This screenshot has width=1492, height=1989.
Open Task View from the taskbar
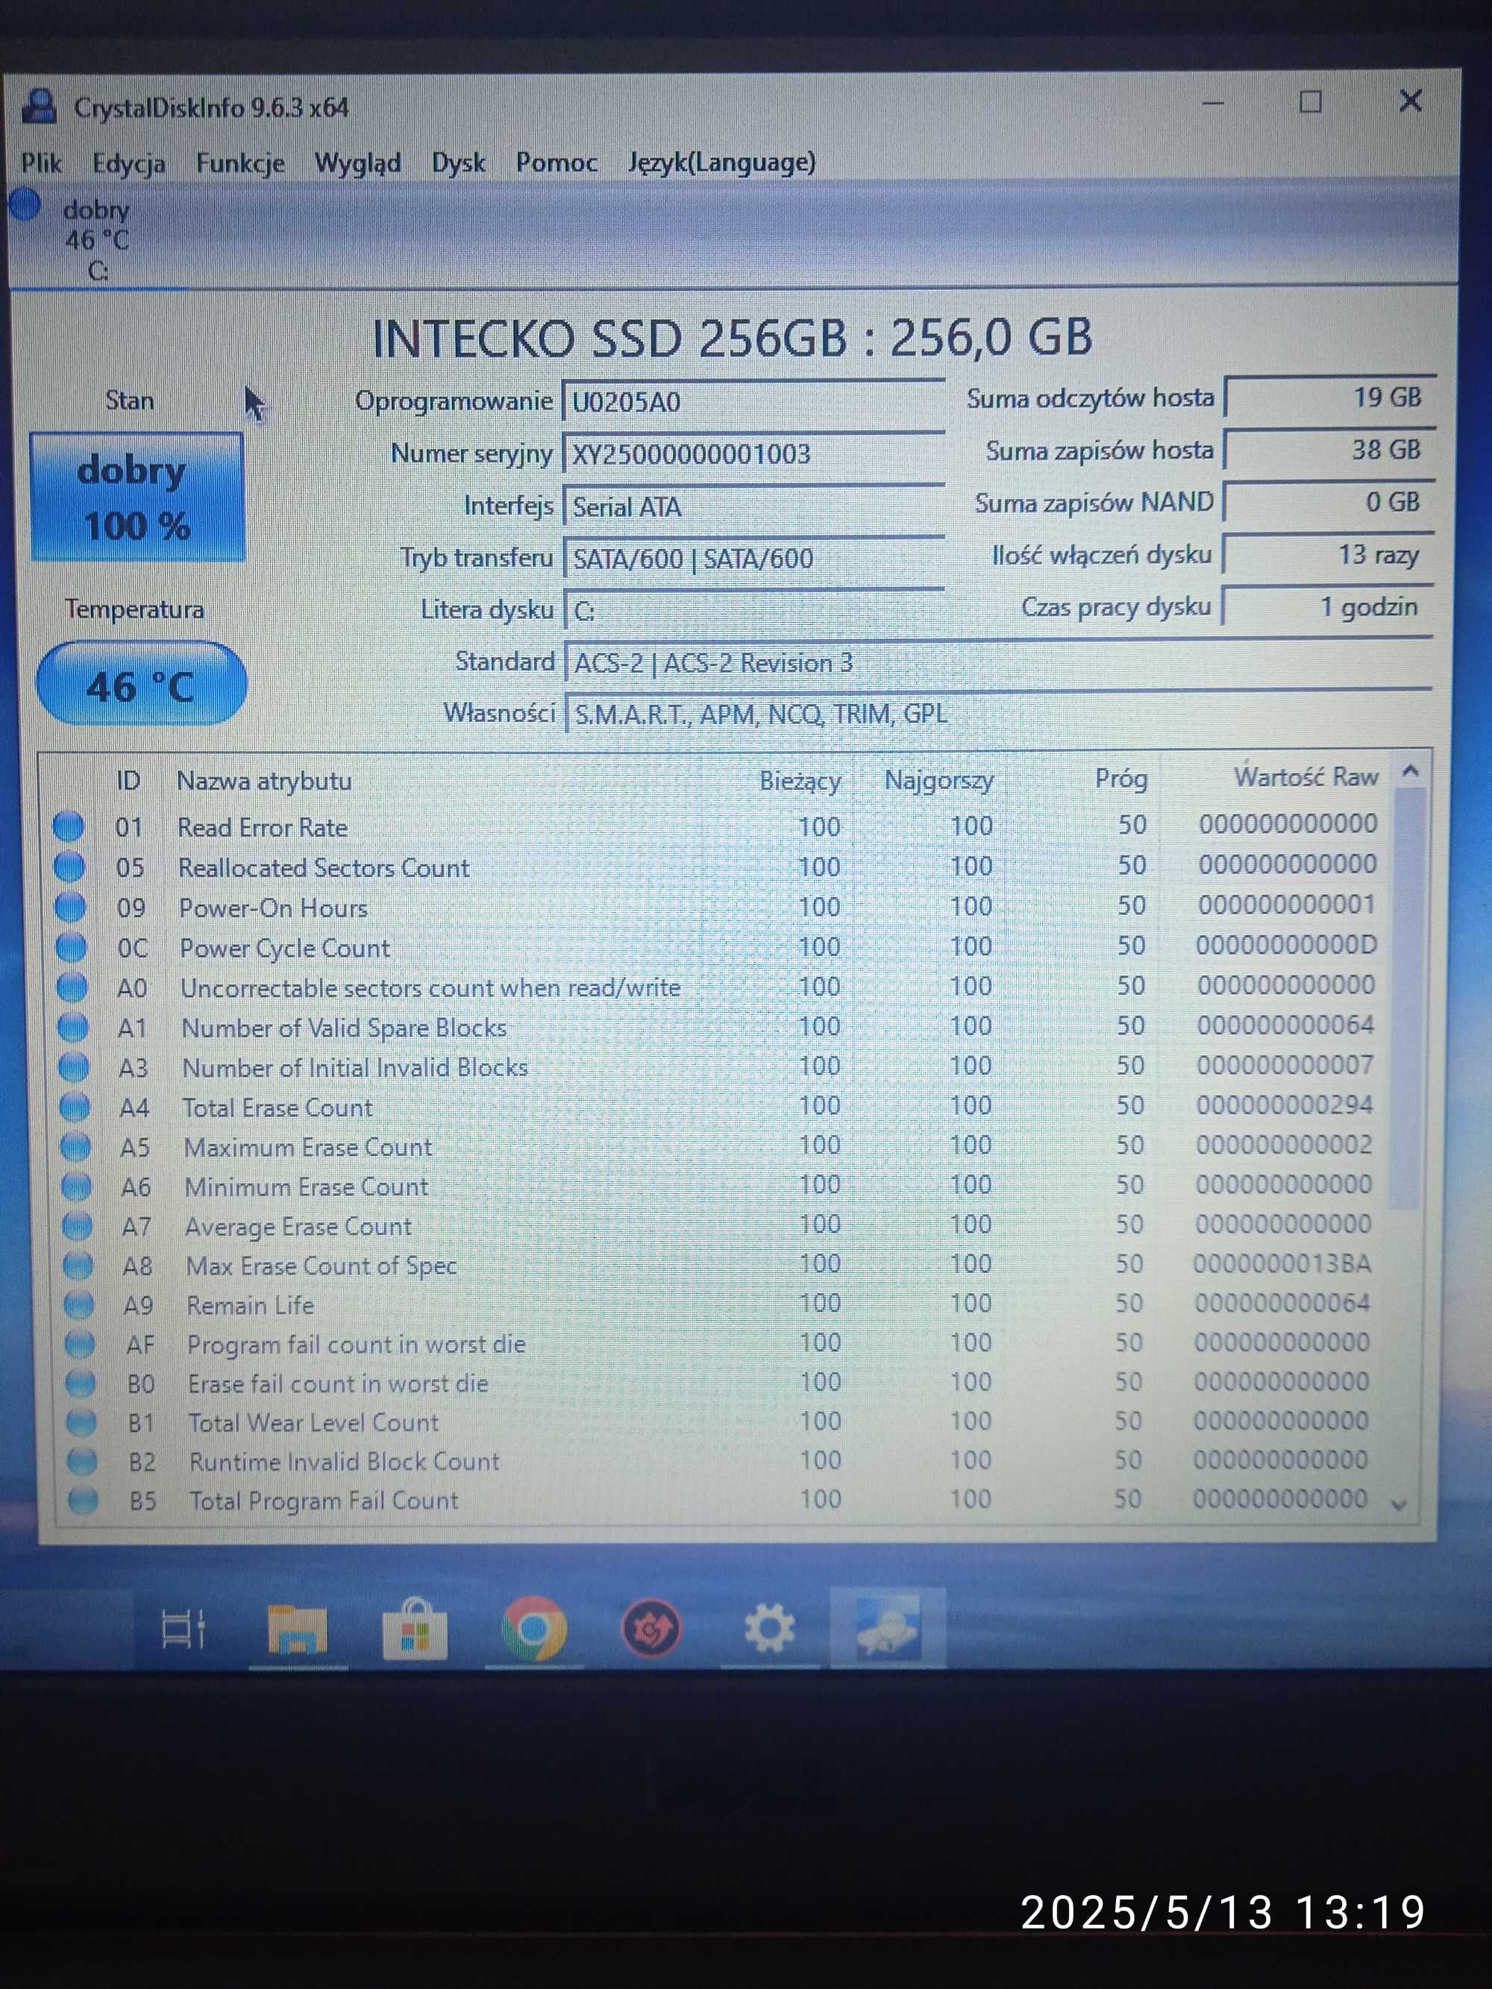coord(183,1629)
